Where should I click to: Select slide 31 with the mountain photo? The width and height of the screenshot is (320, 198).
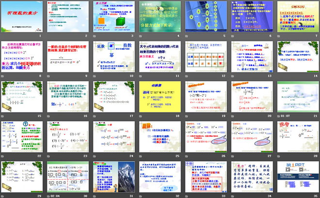pyautogui.click(x=113, y=176)
